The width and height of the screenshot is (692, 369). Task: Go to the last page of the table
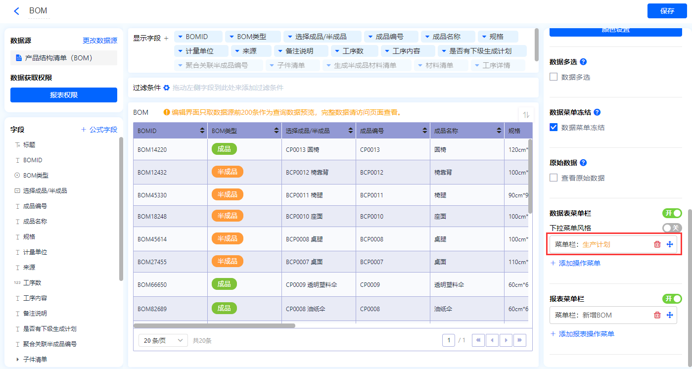[519, 340]
